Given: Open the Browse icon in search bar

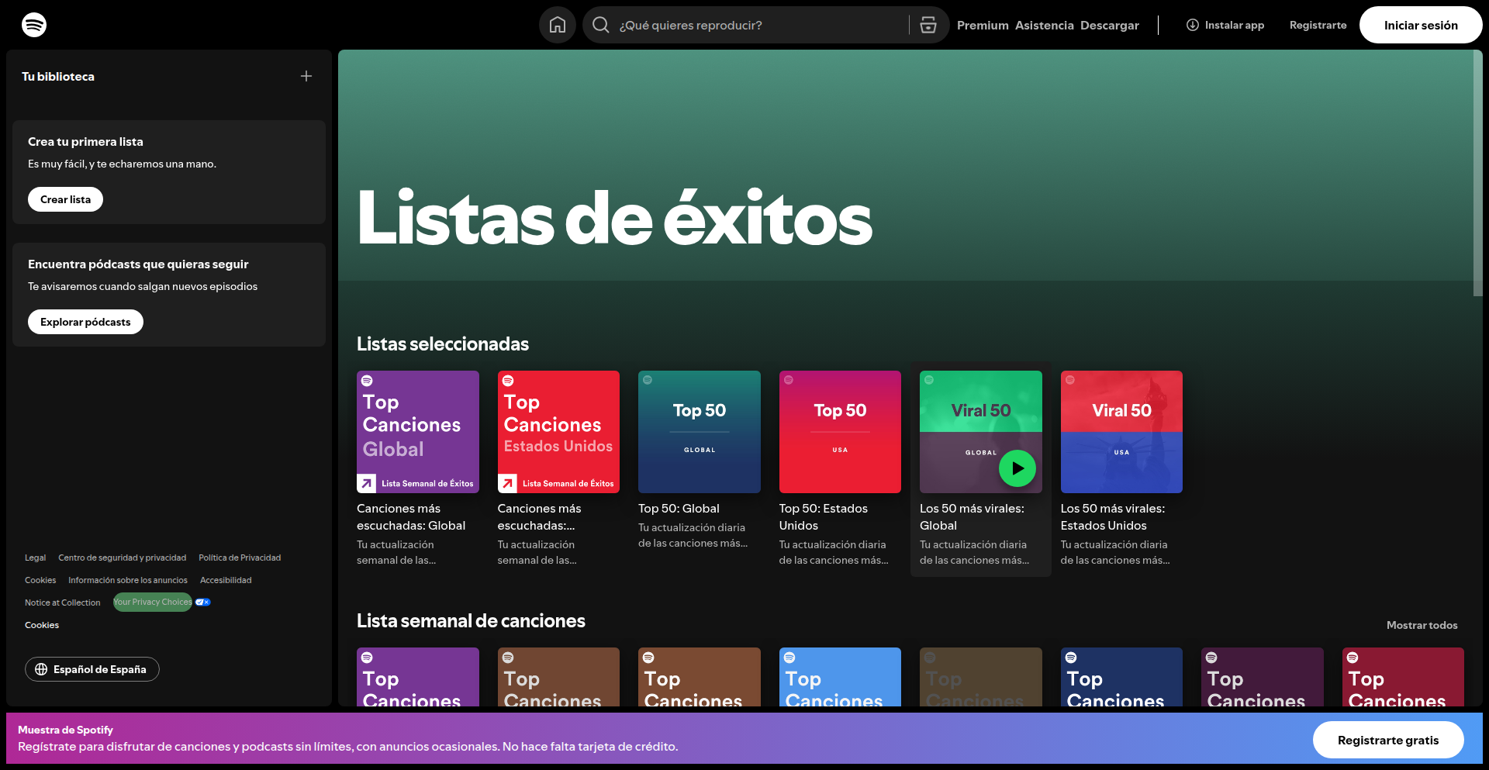Looking at the screenshot, I should tap(928, 25).
